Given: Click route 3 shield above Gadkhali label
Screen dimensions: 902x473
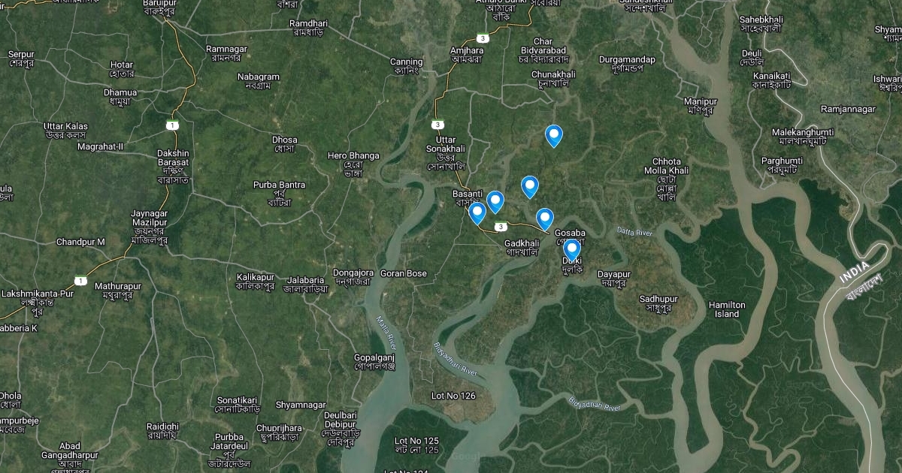Looking at the screenshot, I should click(x=501, y=227).
